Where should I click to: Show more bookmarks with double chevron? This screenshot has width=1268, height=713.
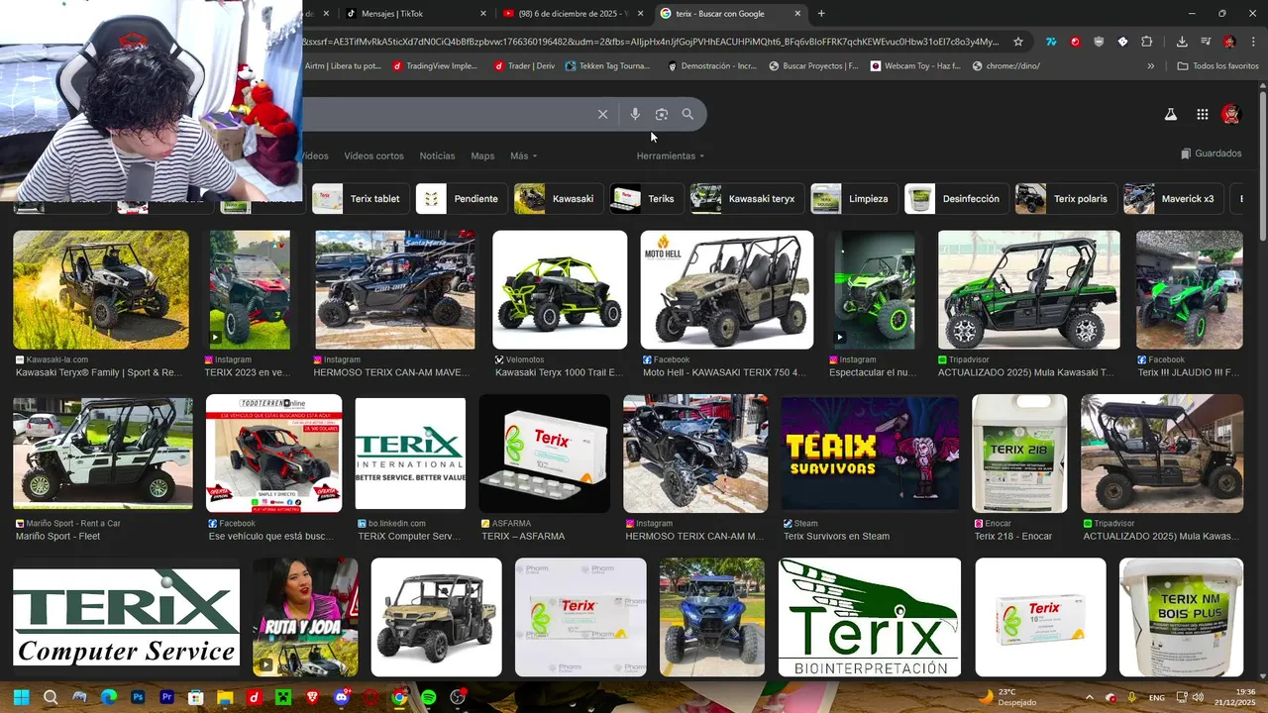(1150, 66)
